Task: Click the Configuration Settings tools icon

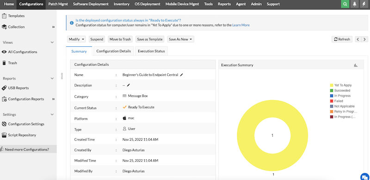Action: (4, 124)
